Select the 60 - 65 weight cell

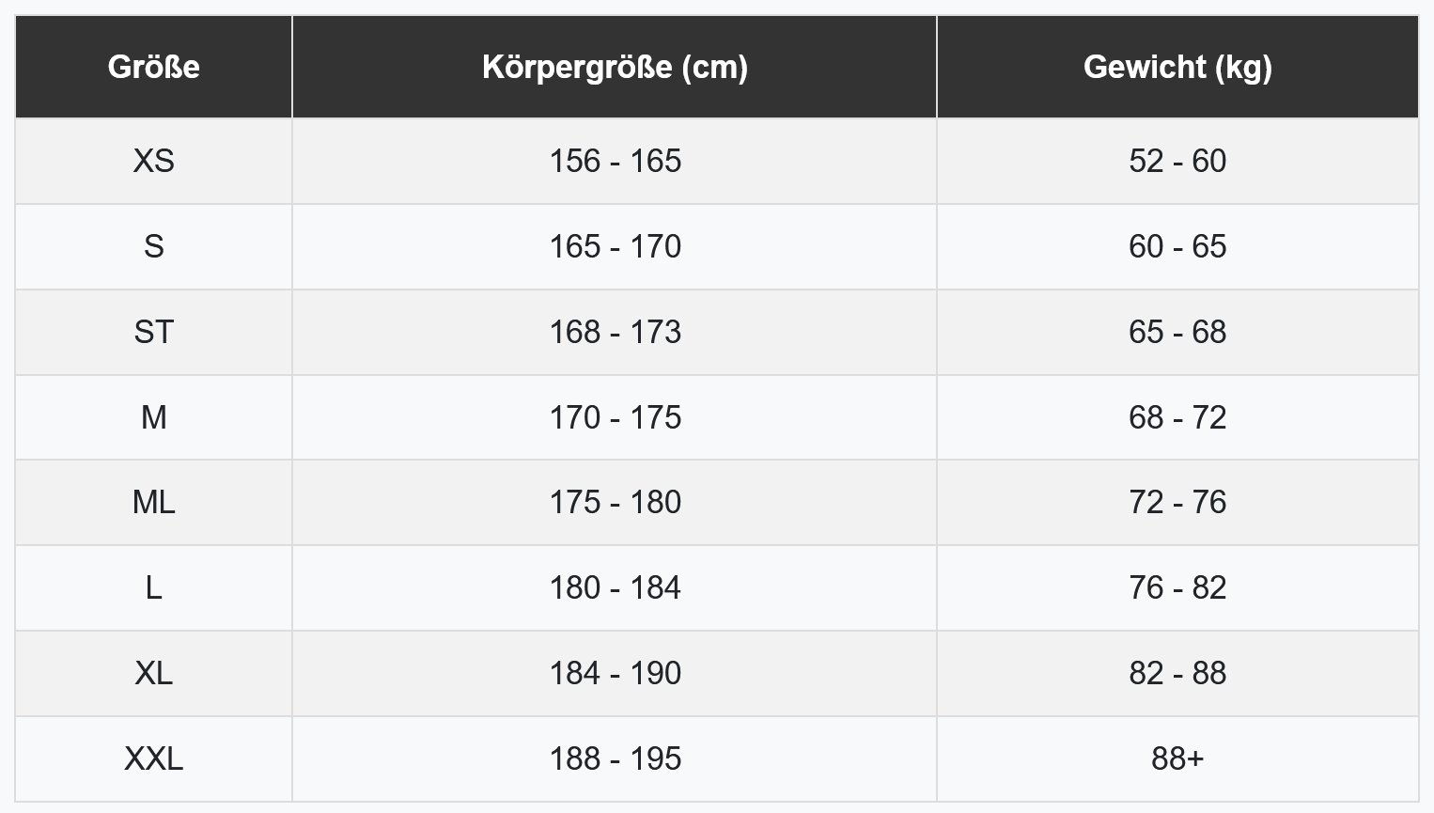(x=1177, y=246)
